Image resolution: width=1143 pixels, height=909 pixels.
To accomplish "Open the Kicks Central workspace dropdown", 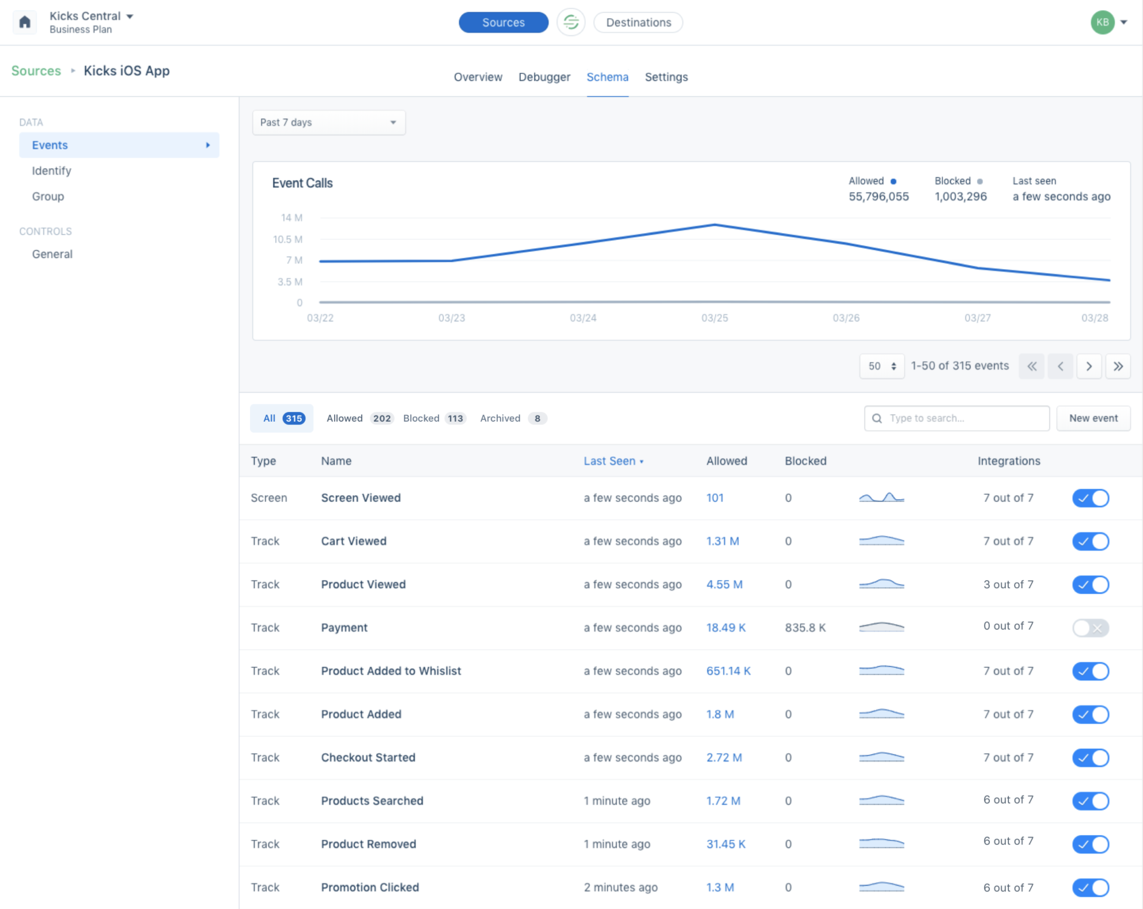I will tap(91, 16).
